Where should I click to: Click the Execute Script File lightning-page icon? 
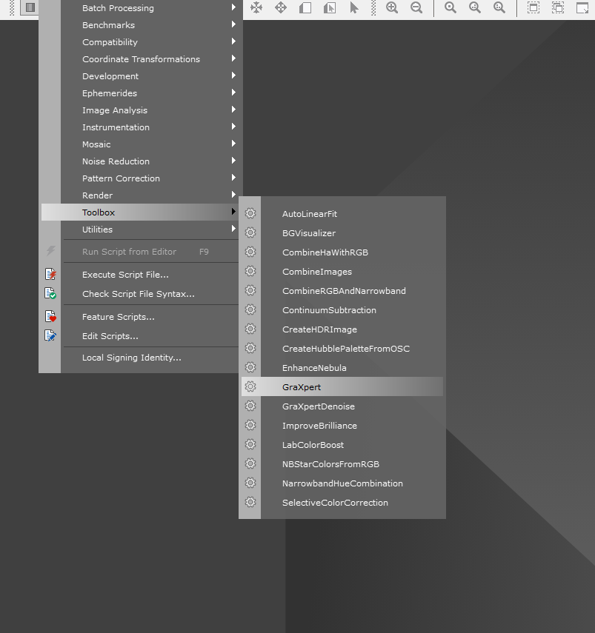coord(50,274)
